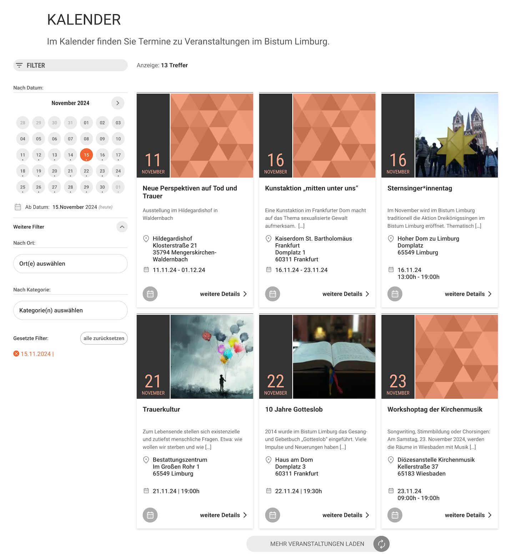Toggle the FILTER panel header
Screen dimensions: 514x556
pyautogui.click(x=70, y=65)
